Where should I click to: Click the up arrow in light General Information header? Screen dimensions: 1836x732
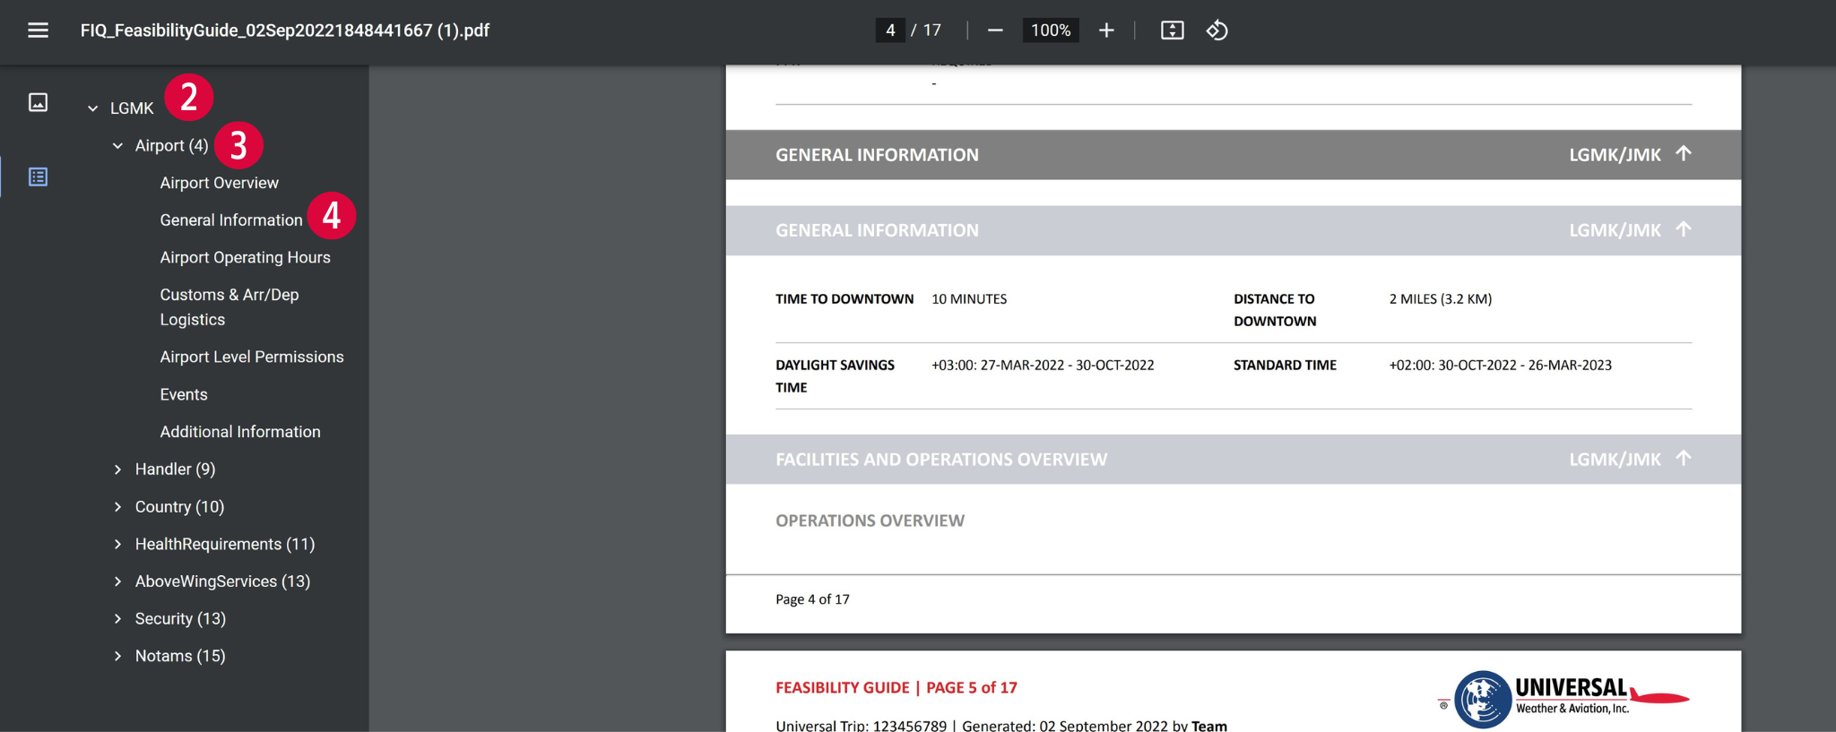1684,229
